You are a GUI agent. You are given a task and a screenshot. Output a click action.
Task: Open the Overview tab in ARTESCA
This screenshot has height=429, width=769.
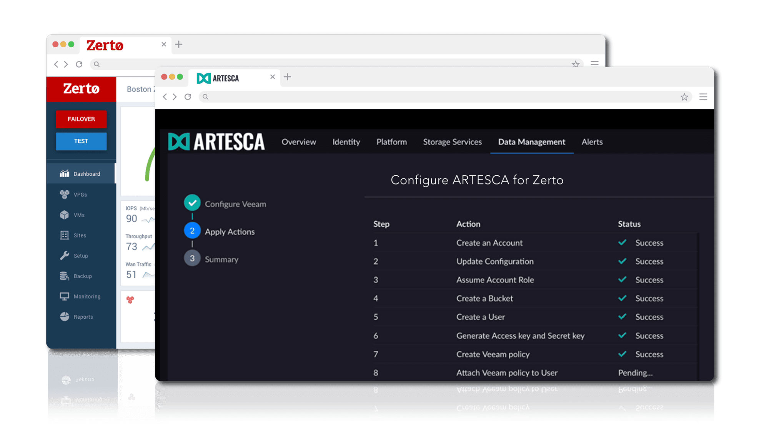[x=299, y=142]
